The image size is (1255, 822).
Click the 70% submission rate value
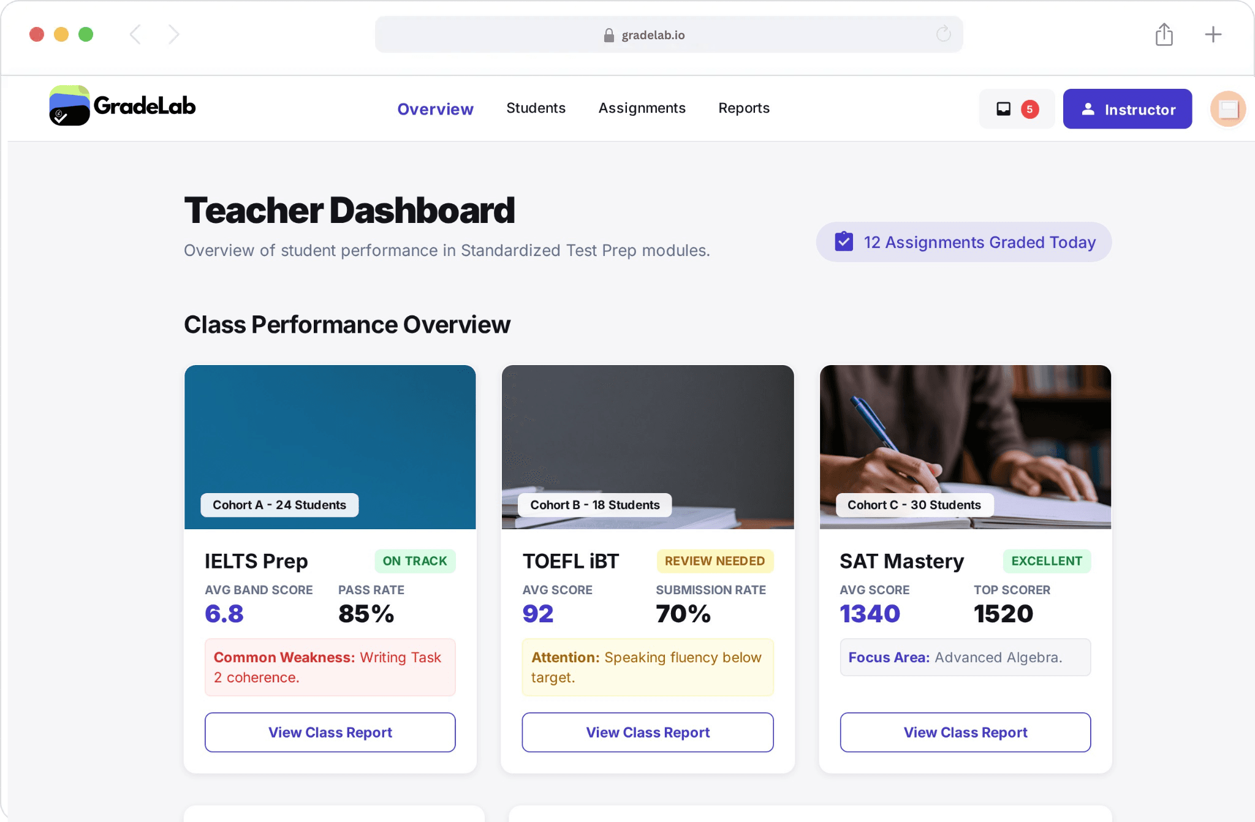click(x=683, y=614)
